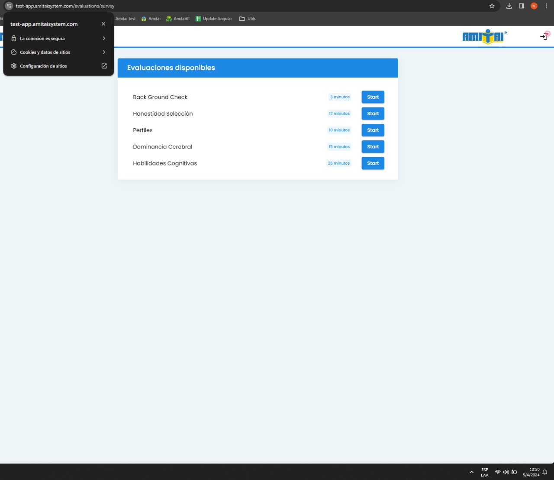Start the Habilidades Cognitivas evaluation
Screen dimensions: 554x480
tap(373, 163)
